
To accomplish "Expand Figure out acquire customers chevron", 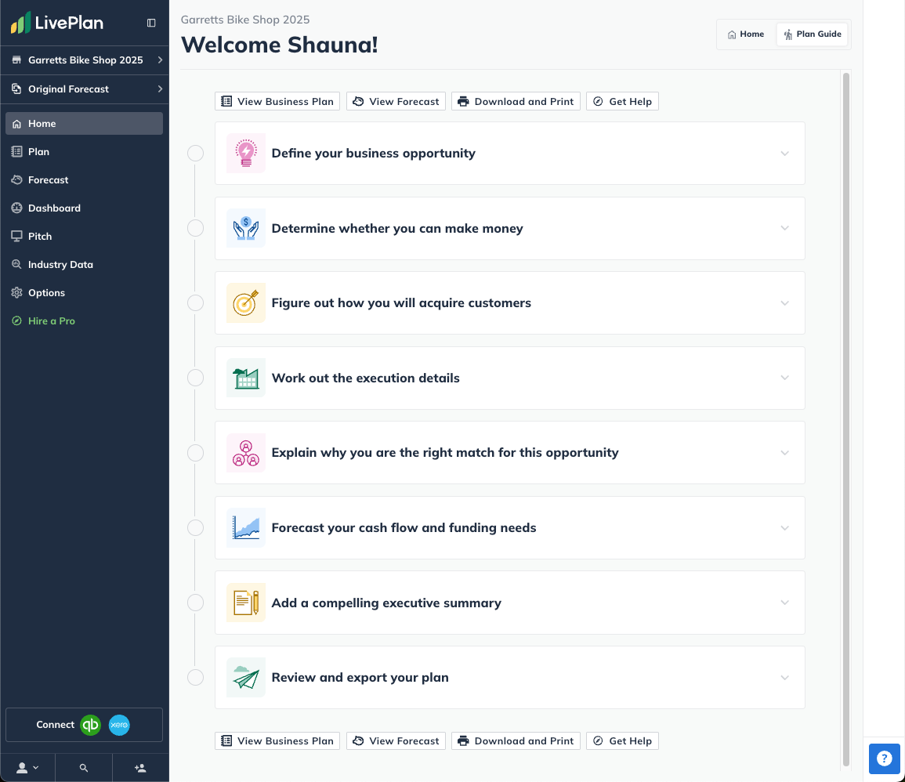I will 785,303.
